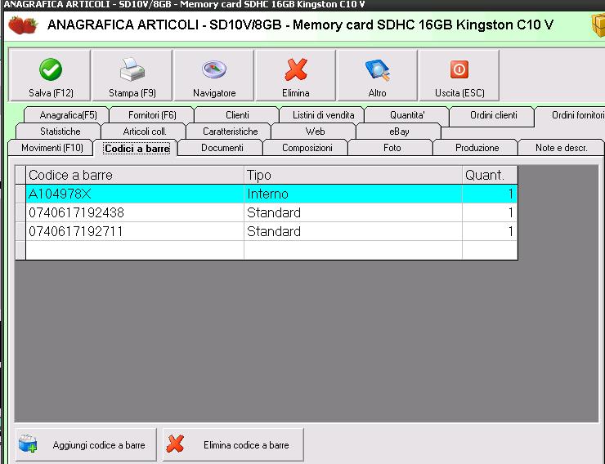Click the Interno type cell

353,194
